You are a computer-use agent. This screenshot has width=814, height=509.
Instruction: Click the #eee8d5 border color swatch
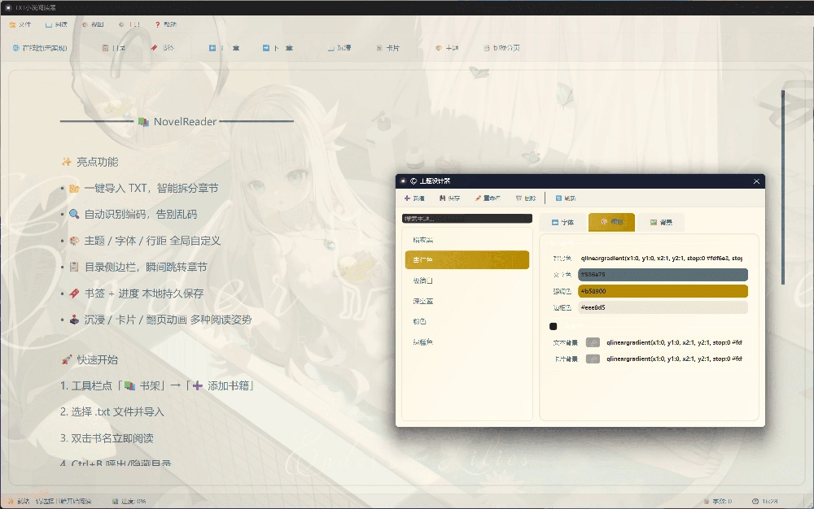tap(663, 307)
